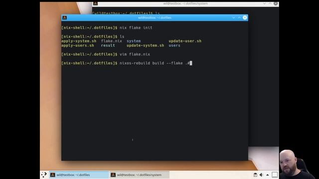Click the 'update-system.sh' file name
Viewport: 319px width, 179px height.
coord(145,45)
